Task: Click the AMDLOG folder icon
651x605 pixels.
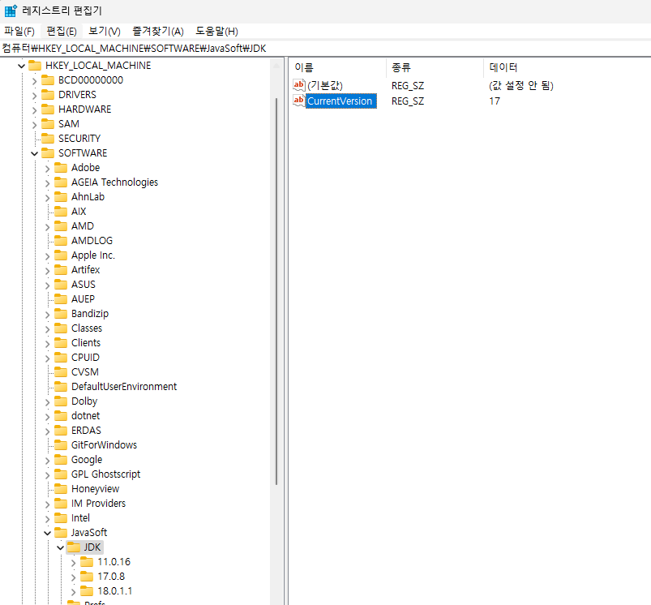Action: (61, 240)
